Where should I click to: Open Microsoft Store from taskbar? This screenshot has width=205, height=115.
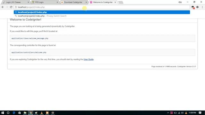click(19, 113)
